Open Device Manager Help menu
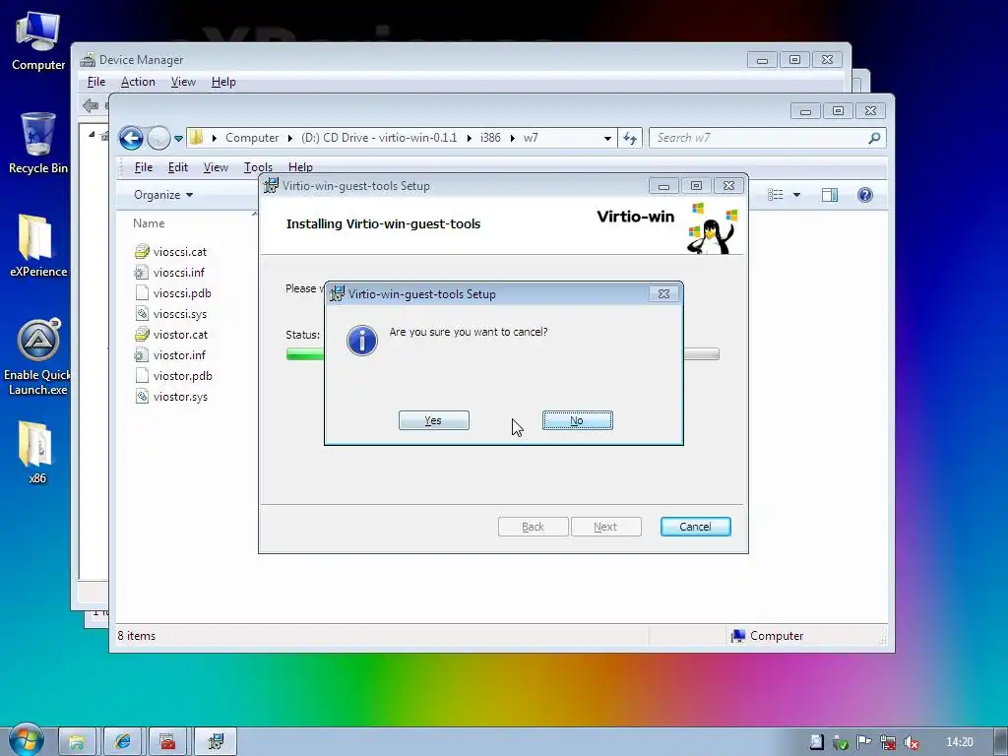Viewport: 1008px width, 756px height. (223, 82)
